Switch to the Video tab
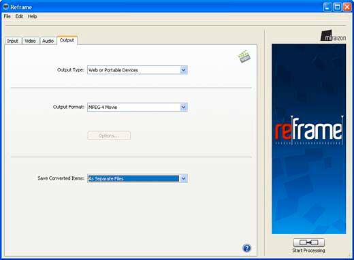 click(30, 41)
